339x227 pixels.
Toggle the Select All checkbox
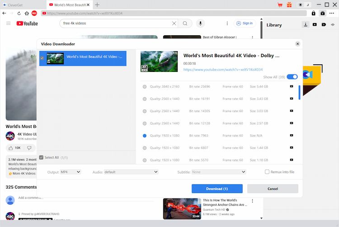(x=42, y=157)
